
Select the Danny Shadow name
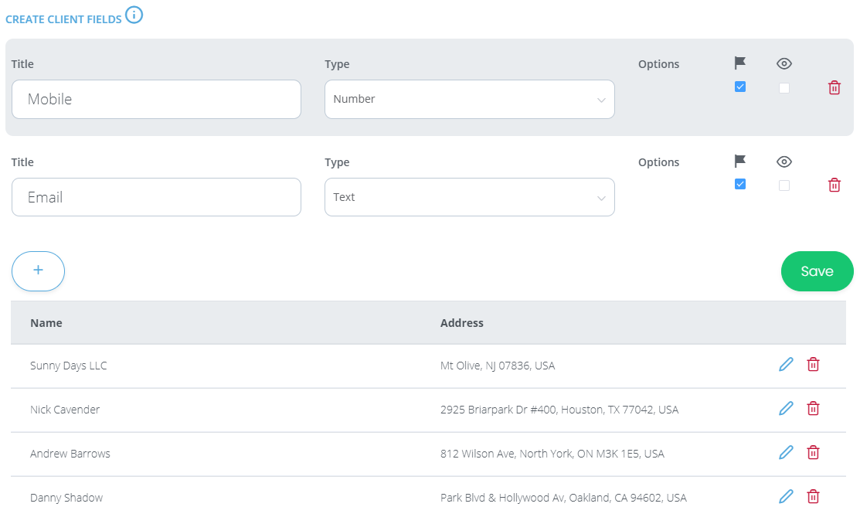click(x=66, y=498)
